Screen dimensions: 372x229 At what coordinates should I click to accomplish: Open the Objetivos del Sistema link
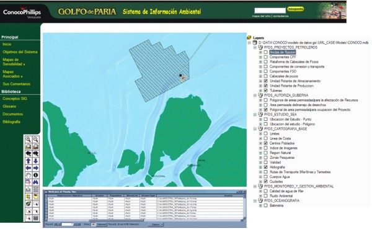coord(20,52)
